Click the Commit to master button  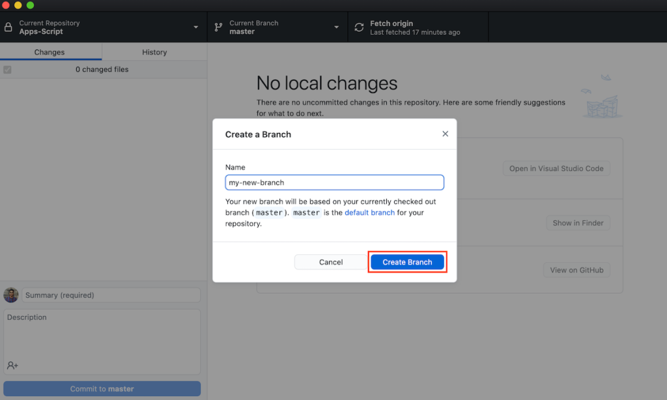(102, 389)
